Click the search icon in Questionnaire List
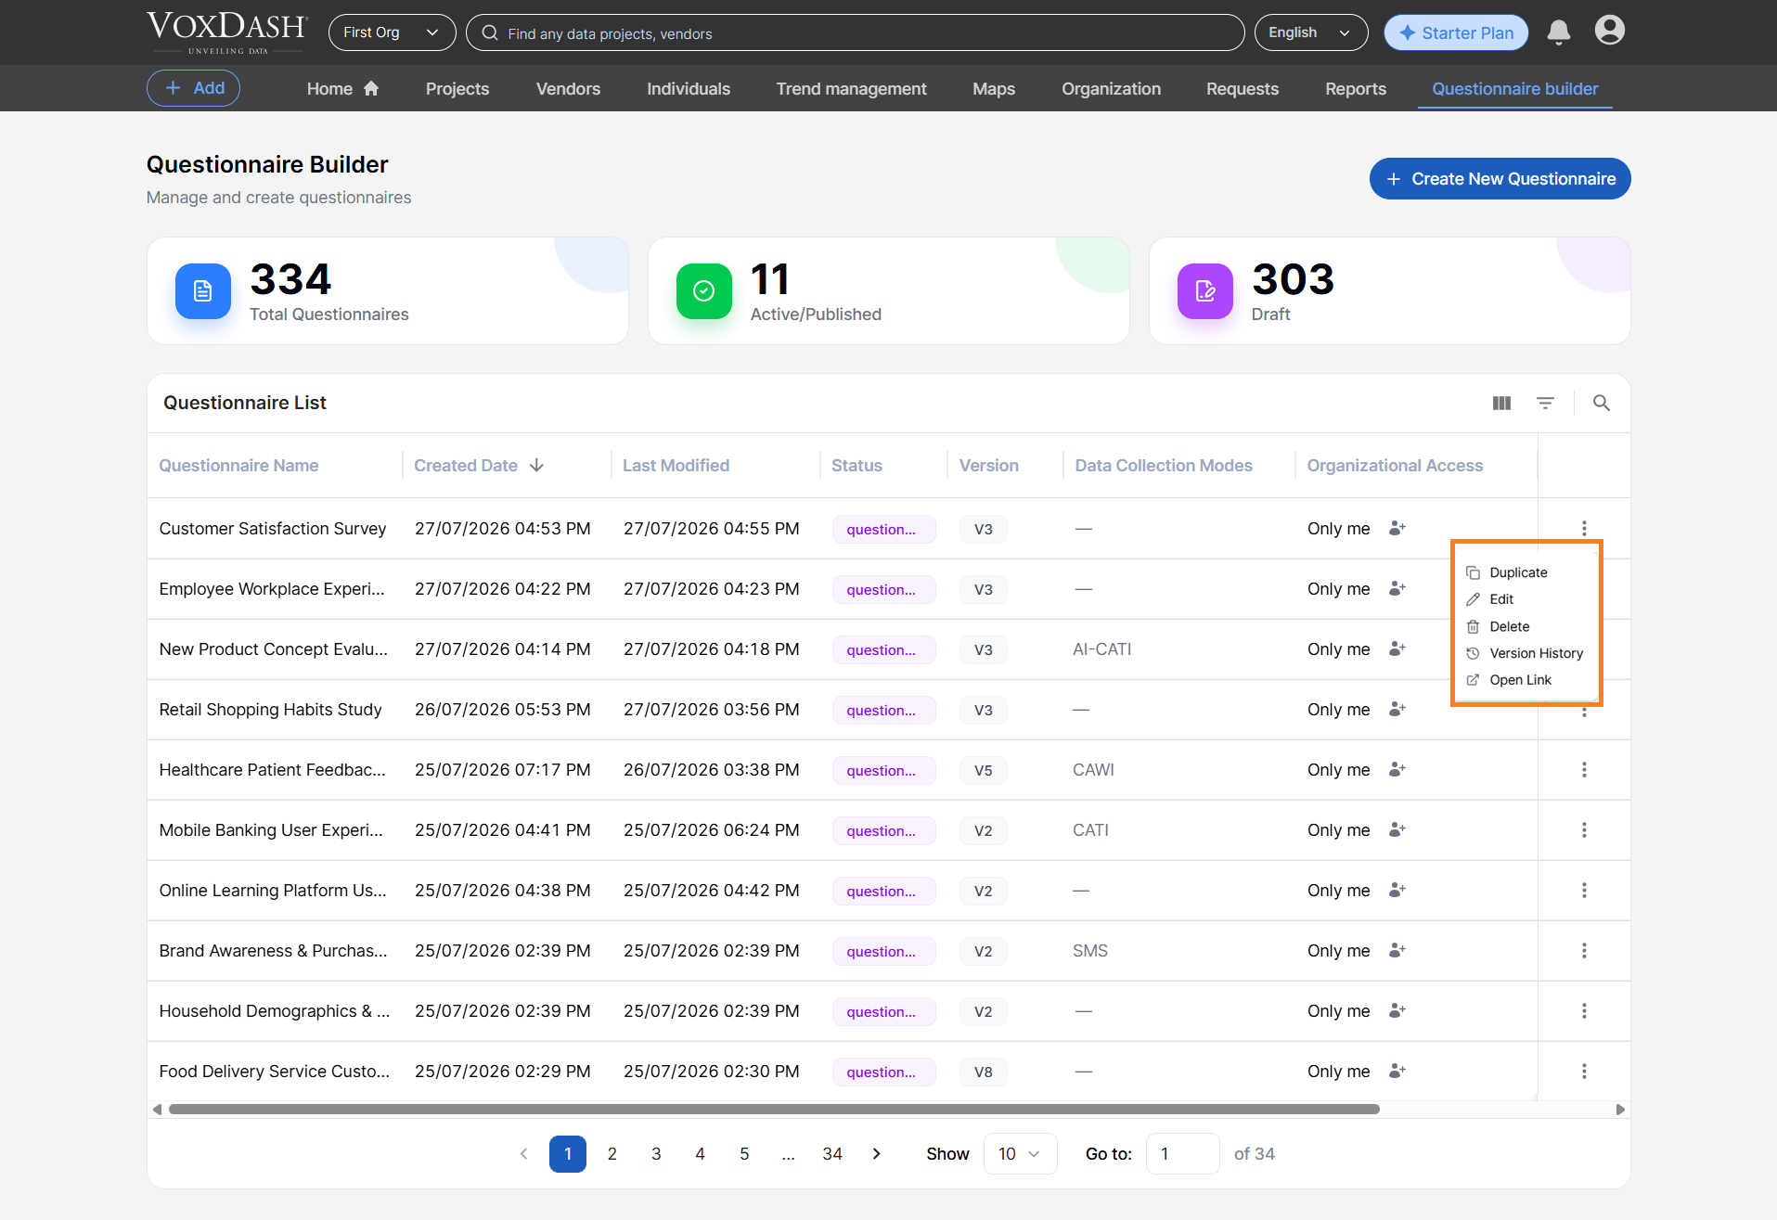This screenshot has height=1220, width=1777. point(1602,403)
